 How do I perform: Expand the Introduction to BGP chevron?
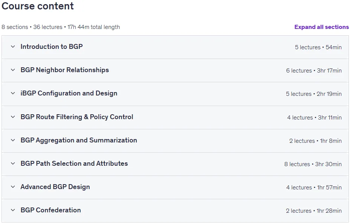[x=13, y=47]
